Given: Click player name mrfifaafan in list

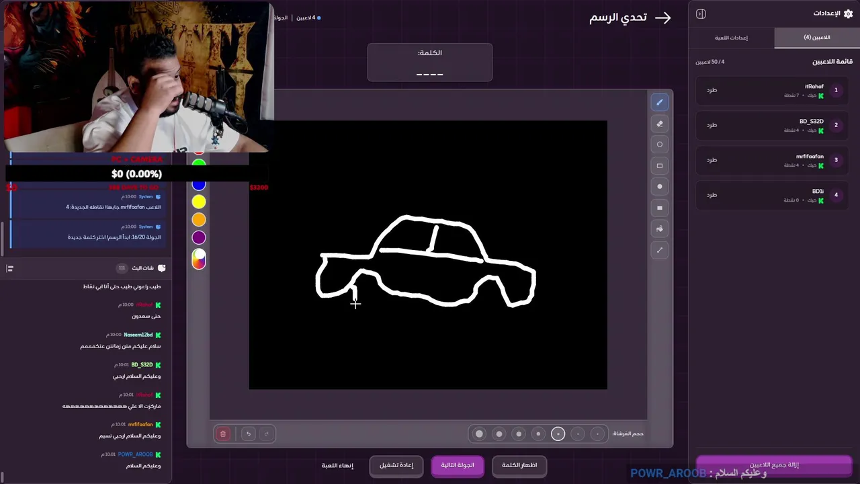Looking at the screenshot, I should pyautogui.click(x=810, y=157).
